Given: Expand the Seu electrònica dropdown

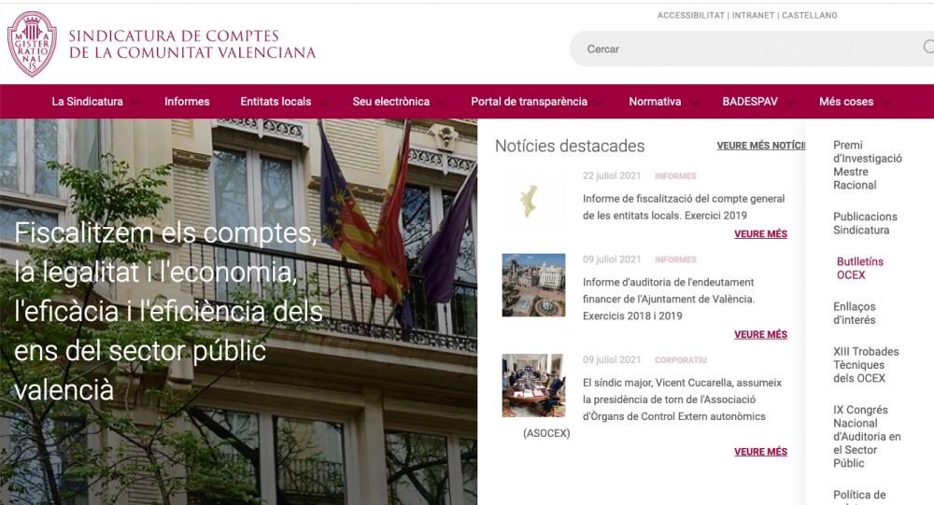Looking at the screenshot, I should coord(391,102).
